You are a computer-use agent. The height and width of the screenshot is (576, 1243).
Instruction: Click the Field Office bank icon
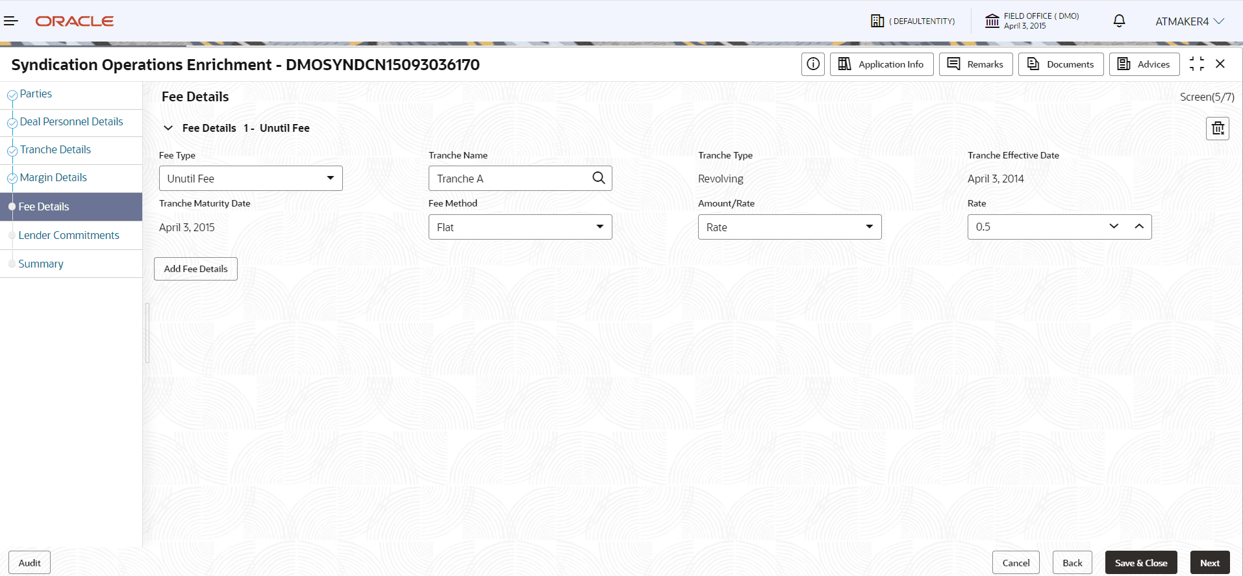coord(992,21)
